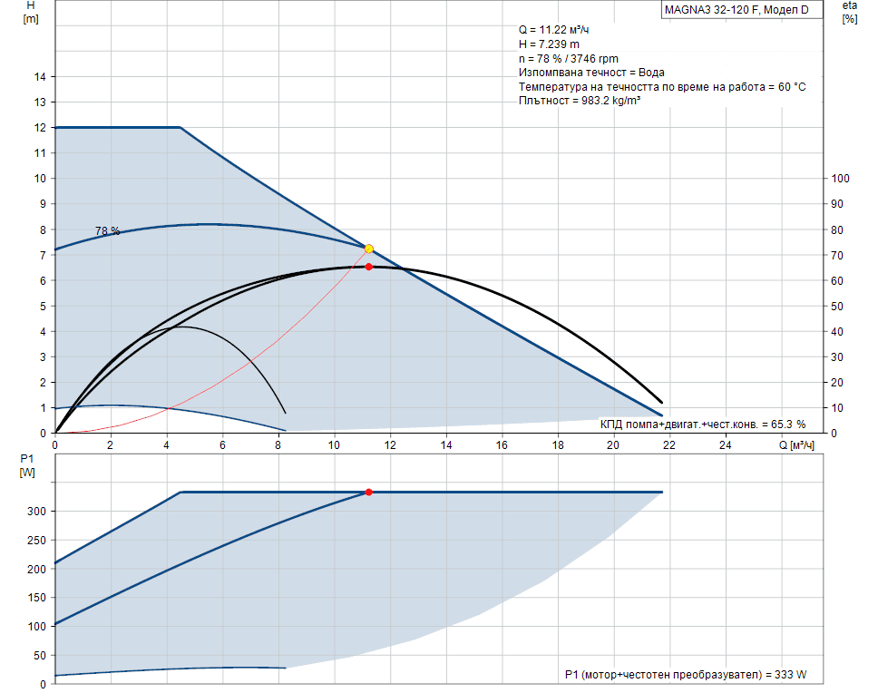Image resolution: width=878 pixels, height=693 pixels.
Task: Click the eta [%] axis title
Action: tap(849, 12)
